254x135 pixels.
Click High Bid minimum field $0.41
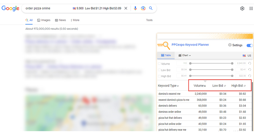coord(182,75)
